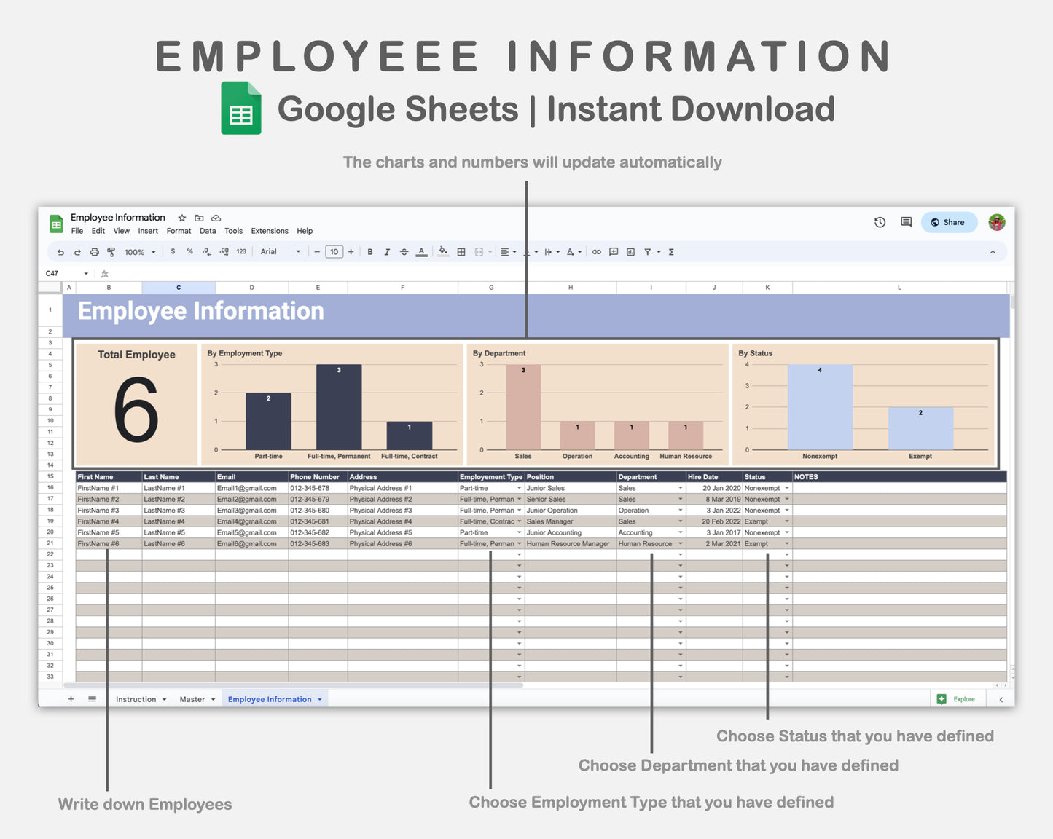The width and height of the screenshot is (1053, 839).
Task: Insert a chart using the toolbar icon
Action: point(630,251)
